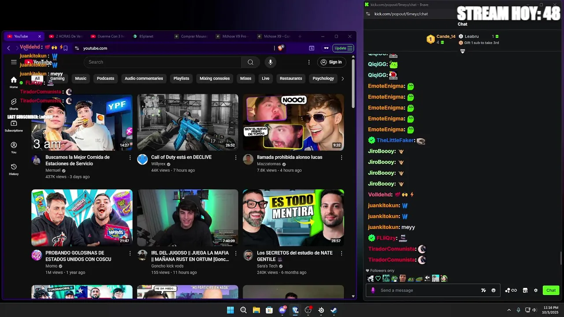Switch to the Mchose V9 Pro browser tab

232,36
